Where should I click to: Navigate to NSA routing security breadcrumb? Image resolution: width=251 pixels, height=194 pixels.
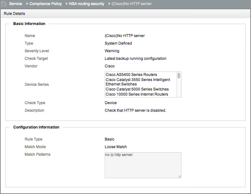[86, 4]
